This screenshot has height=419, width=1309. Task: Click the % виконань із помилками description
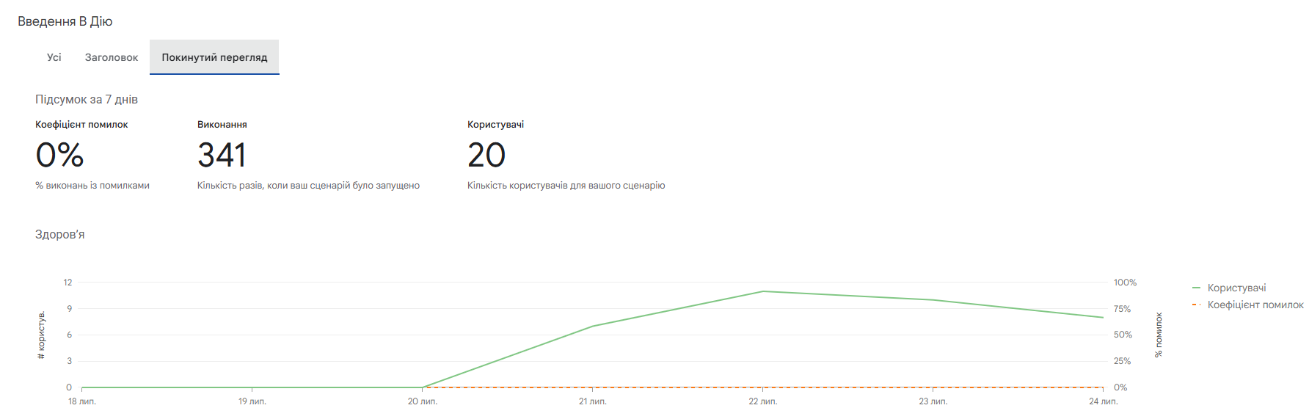[92, 186]
